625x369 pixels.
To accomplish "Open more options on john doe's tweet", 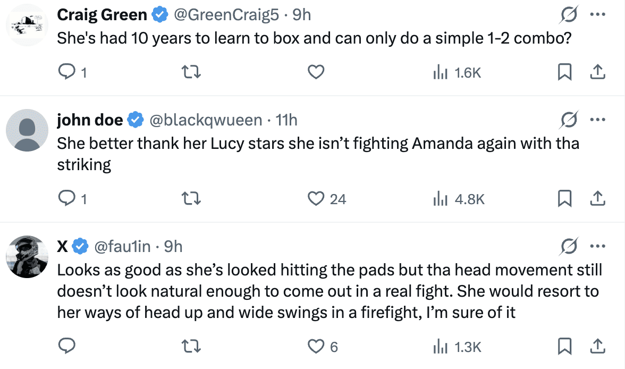I will pyautogui.click(x=598, y=120).
